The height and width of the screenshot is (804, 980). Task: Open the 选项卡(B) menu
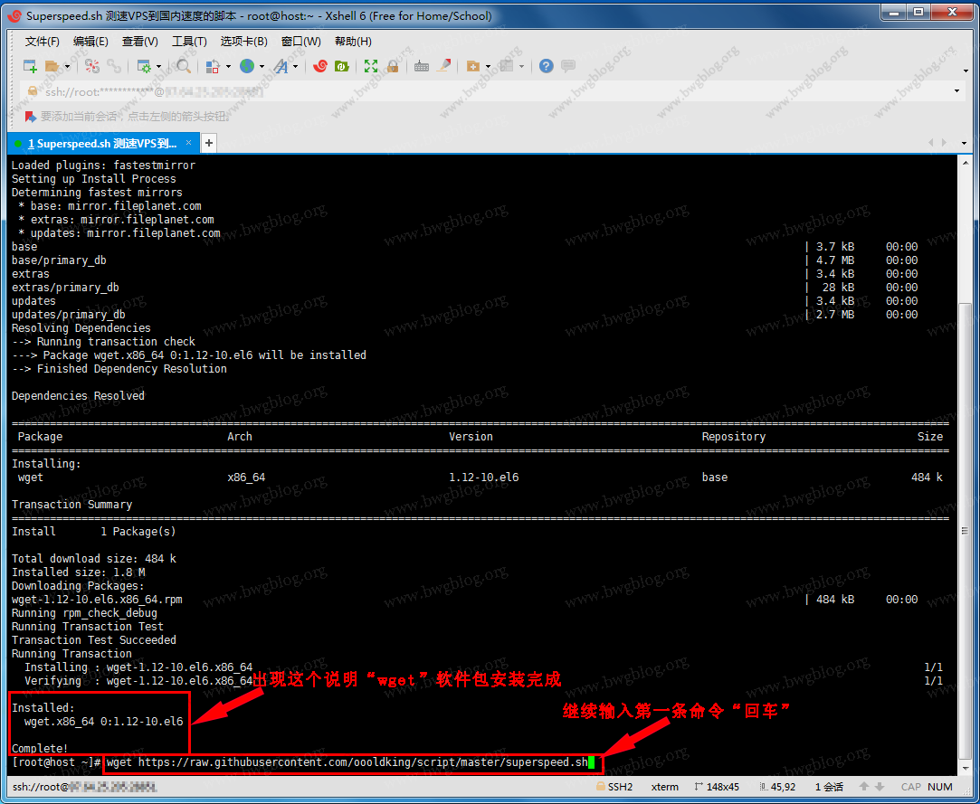(x=243, y=42)
